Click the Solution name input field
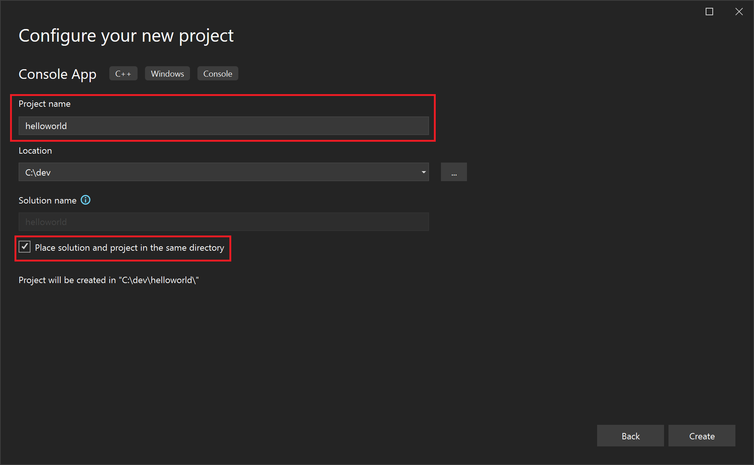This screenshot has height=465, width=754. point(223,221)
